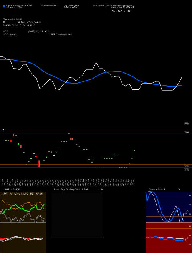Click the 'SI 14/3: 47.83 / 44.02' value
Image resolution: width=192 pixels, height=253 pixels.
pos(30,22)
